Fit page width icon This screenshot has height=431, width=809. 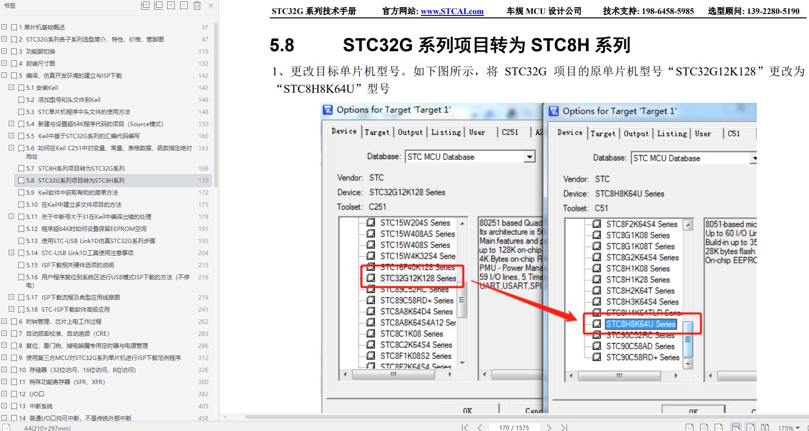point(720,427)
